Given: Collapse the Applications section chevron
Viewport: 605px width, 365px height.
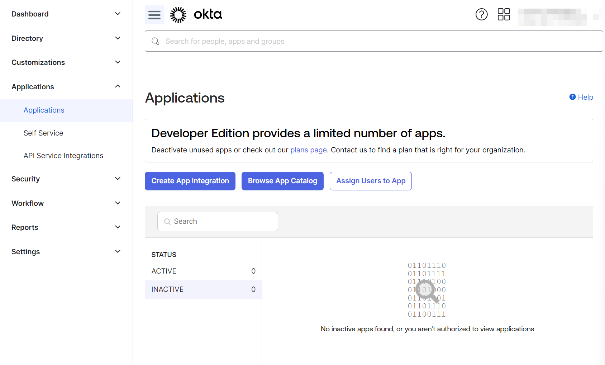Looking at the screenshot, I should tap(118, 86).
